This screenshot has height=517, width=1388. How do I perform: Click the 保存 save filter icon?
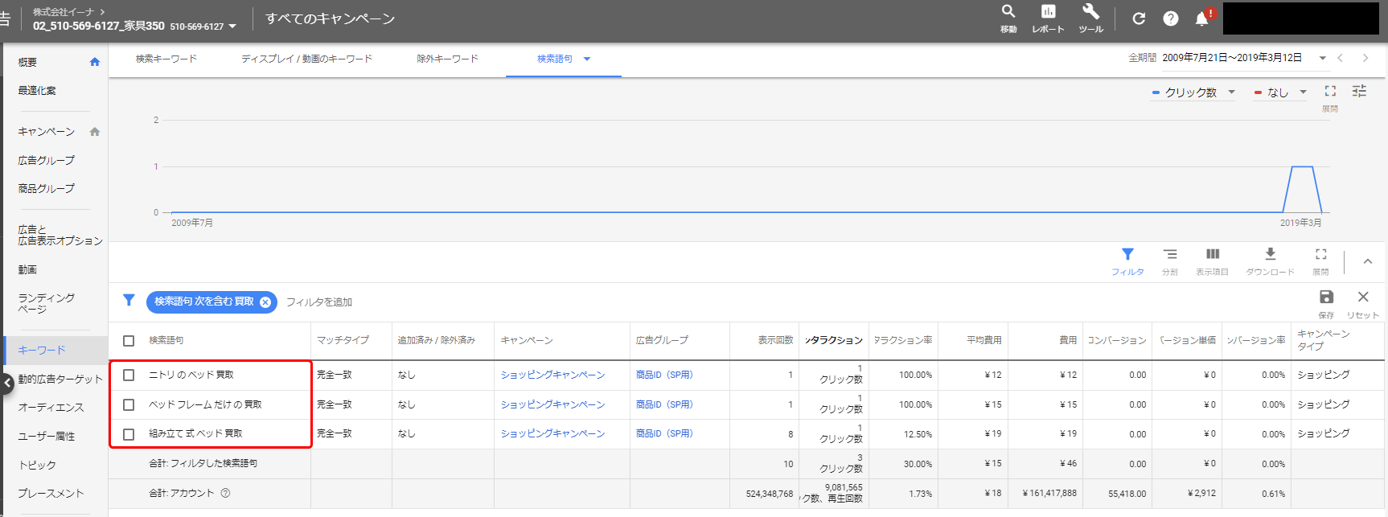[1327, 297]
